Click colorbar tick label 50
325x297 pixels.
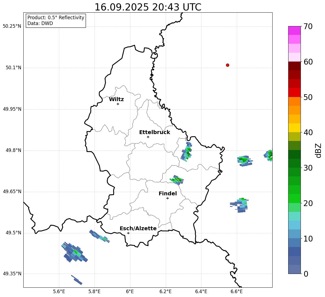click(x=308, y=97)
